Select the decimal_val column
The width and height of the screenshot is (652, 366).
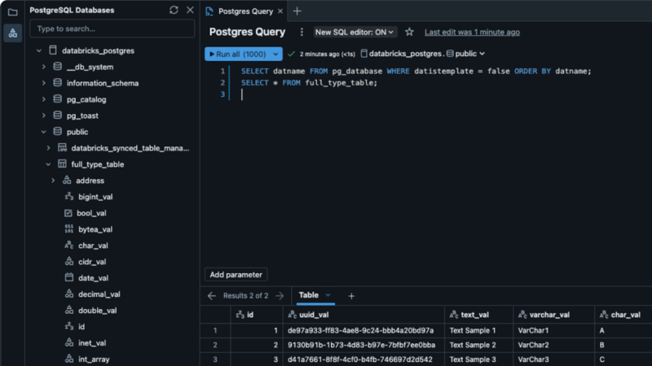(x=99, y=294)
